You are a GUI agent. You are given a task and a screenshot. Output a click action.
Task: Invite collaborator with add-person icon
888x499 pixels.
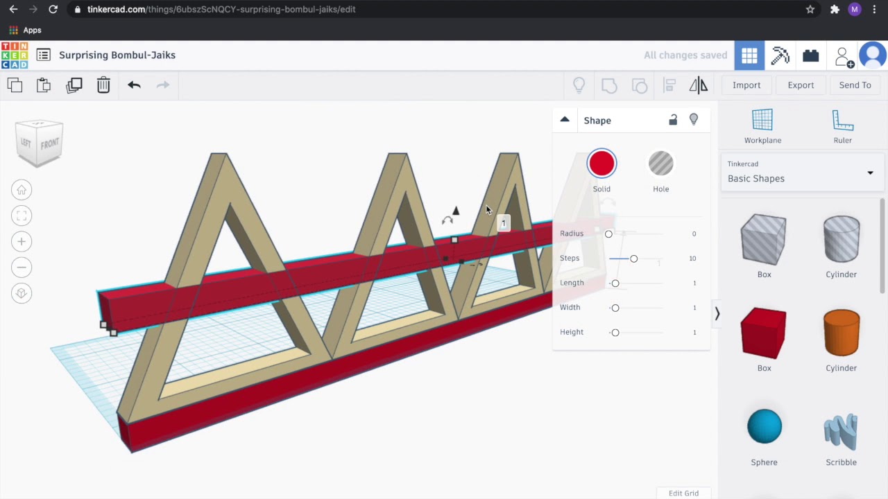click(x=844, y=57)
